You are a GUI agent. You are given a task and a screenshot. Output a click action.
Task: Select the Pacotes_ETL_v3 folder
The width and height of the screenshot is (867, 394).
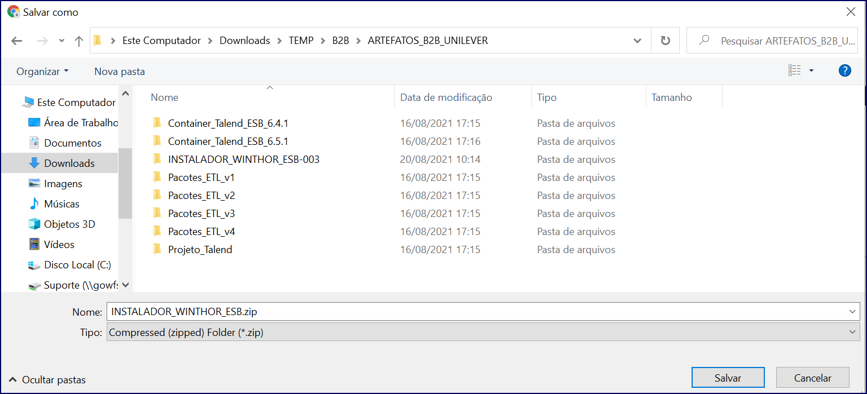point(201,214)
